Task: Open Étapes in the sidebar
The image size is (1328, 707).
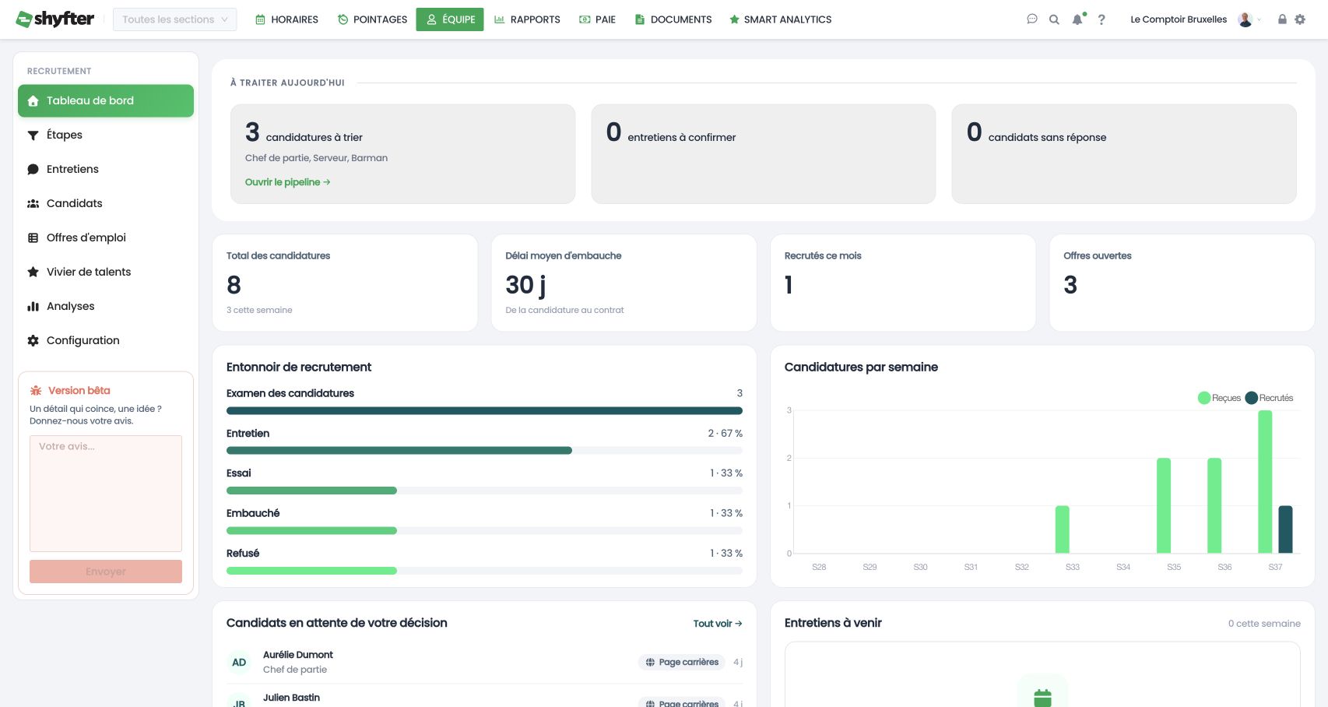Action: (106, 135)
